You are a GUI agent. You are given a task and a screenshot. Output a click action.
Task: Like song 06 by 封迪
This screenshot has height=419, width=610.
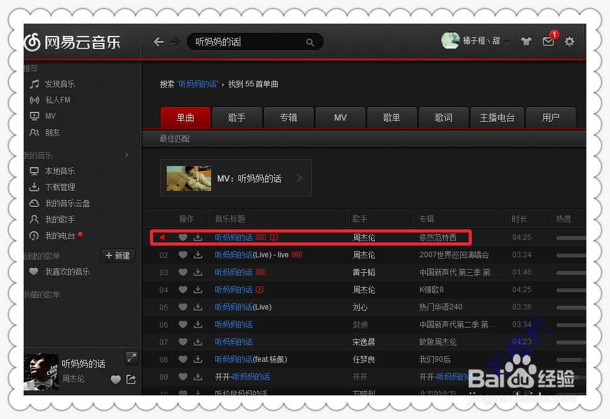(183, 325)
